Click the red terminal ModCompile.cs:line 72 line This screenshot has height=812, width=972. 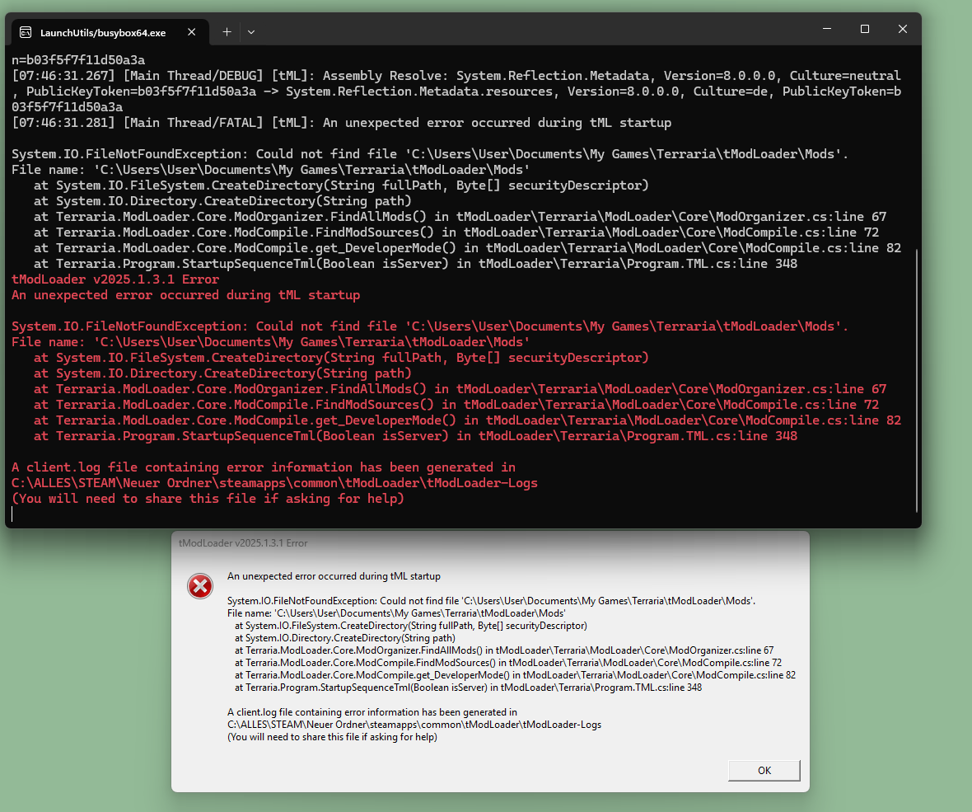(x=456, y=405)
